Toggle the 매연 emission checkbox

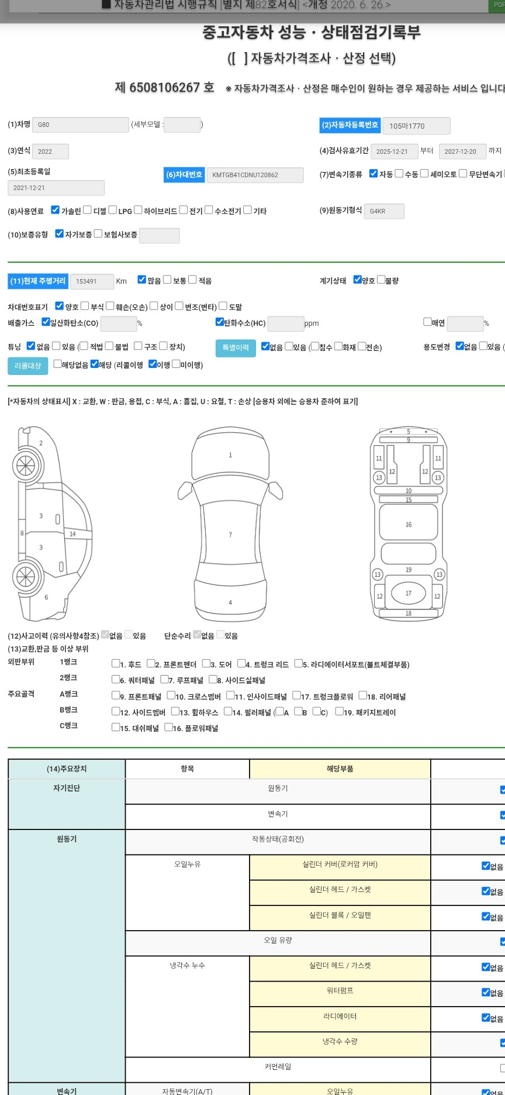427,322
